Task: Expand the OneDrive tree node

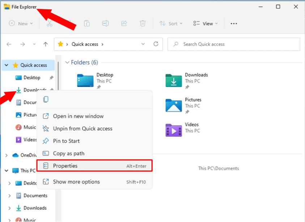Action: (6, 155)
